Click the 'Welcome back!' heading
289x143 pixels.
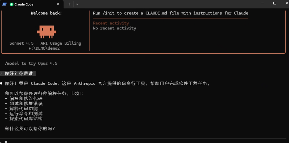click(47, 13)
